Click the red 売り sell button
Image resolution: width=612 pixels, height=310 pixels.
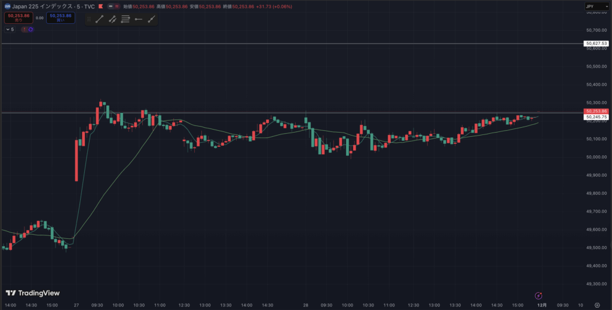click(17, 18)
